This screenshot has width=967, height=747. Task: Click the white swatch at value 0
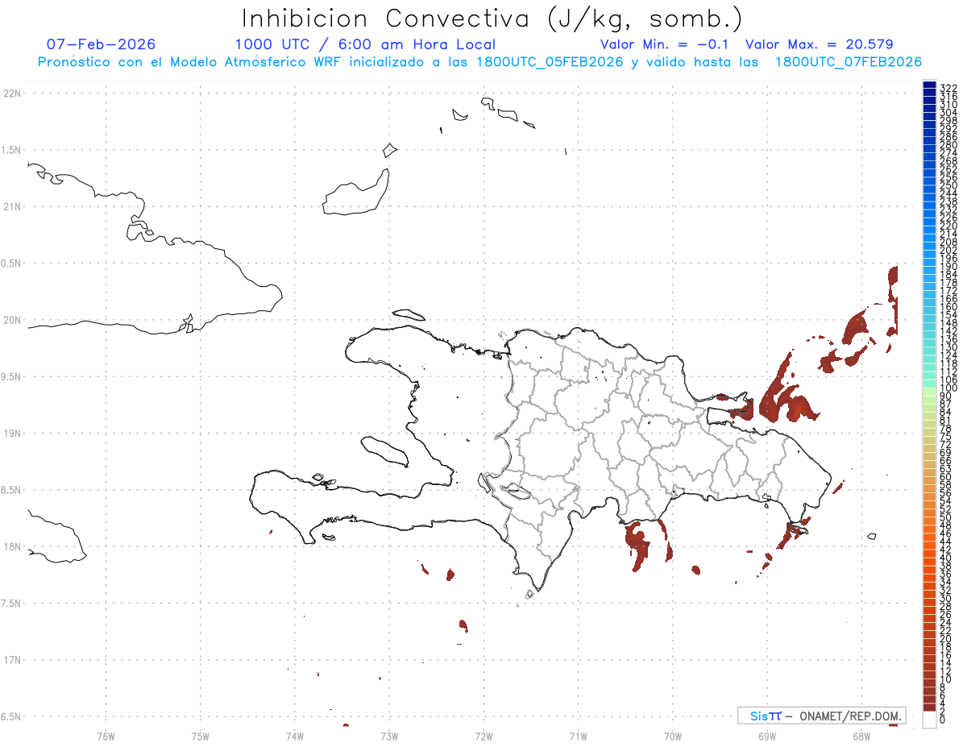(x=929, y=720)
